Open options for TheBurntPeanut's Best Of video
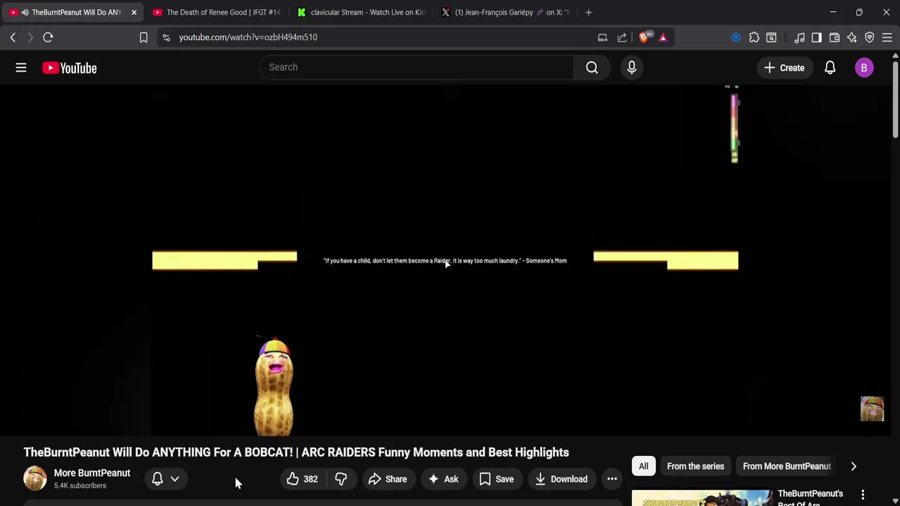 (x=863, y=495)
